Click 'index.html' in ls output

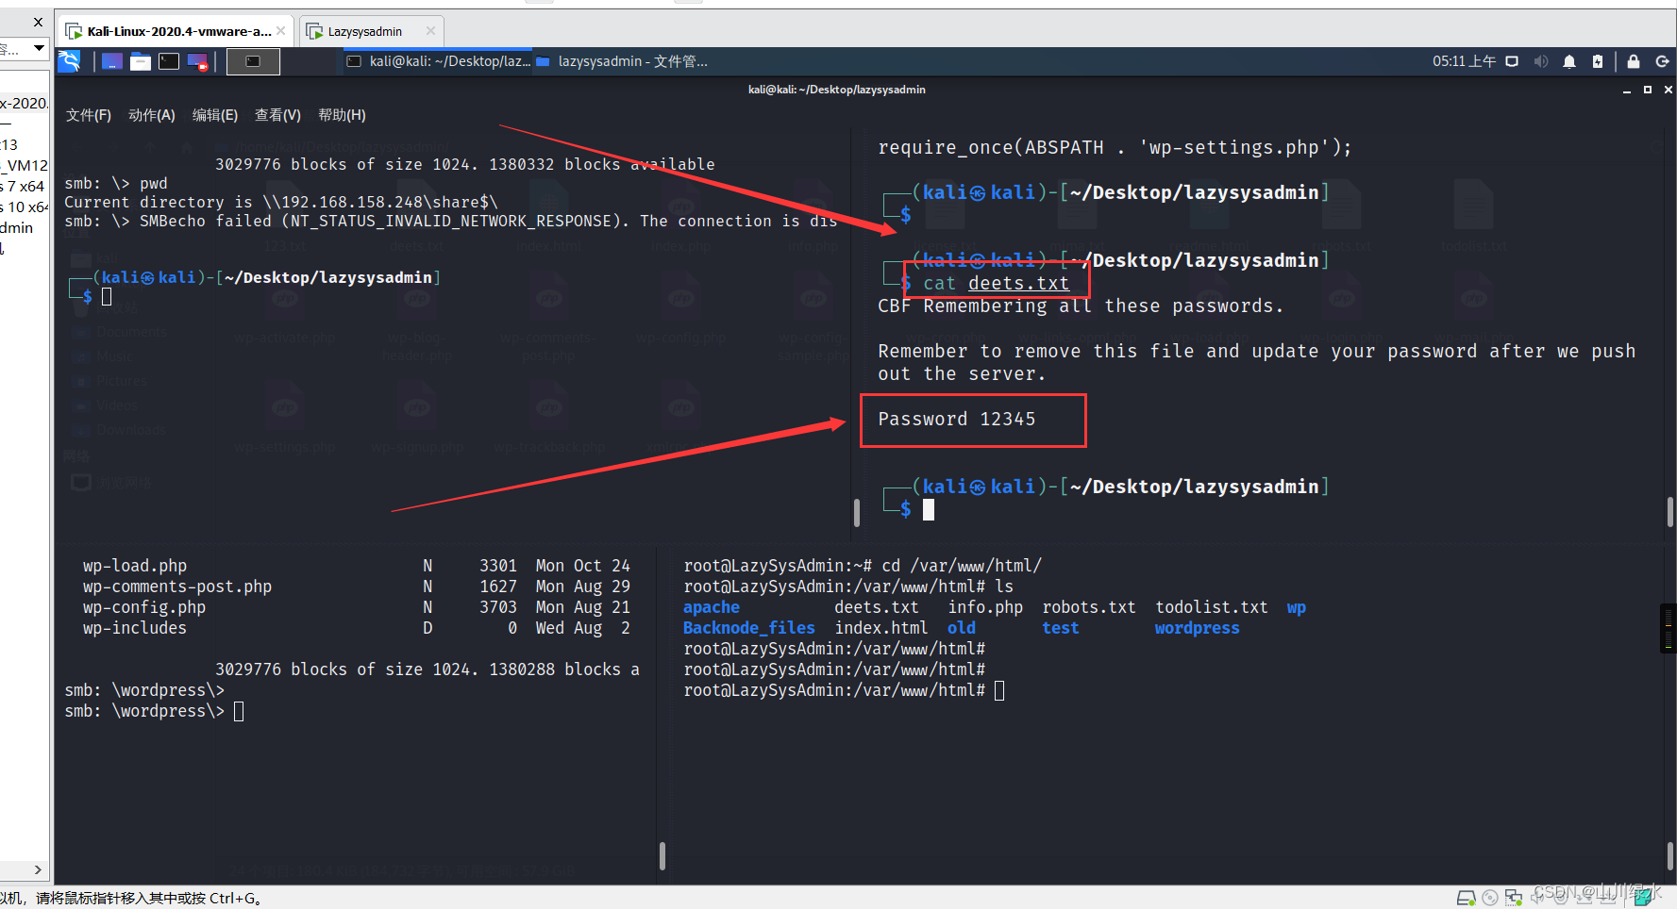[x=880, y=628]
